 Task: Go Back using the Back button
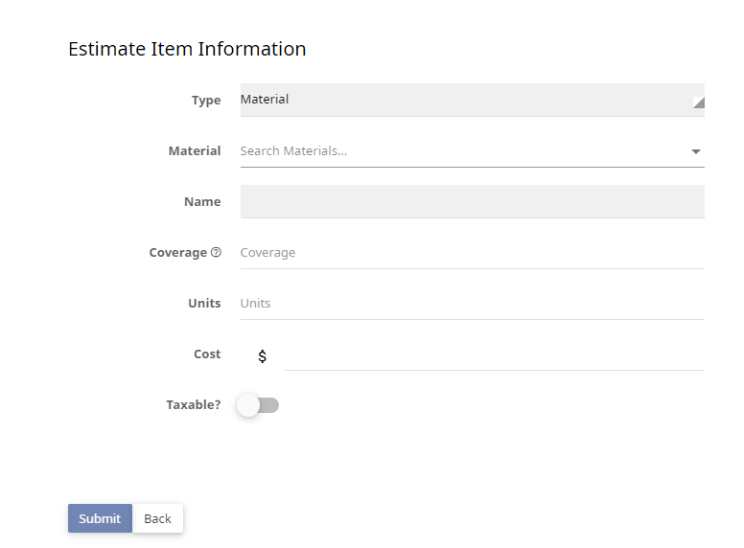157,518
